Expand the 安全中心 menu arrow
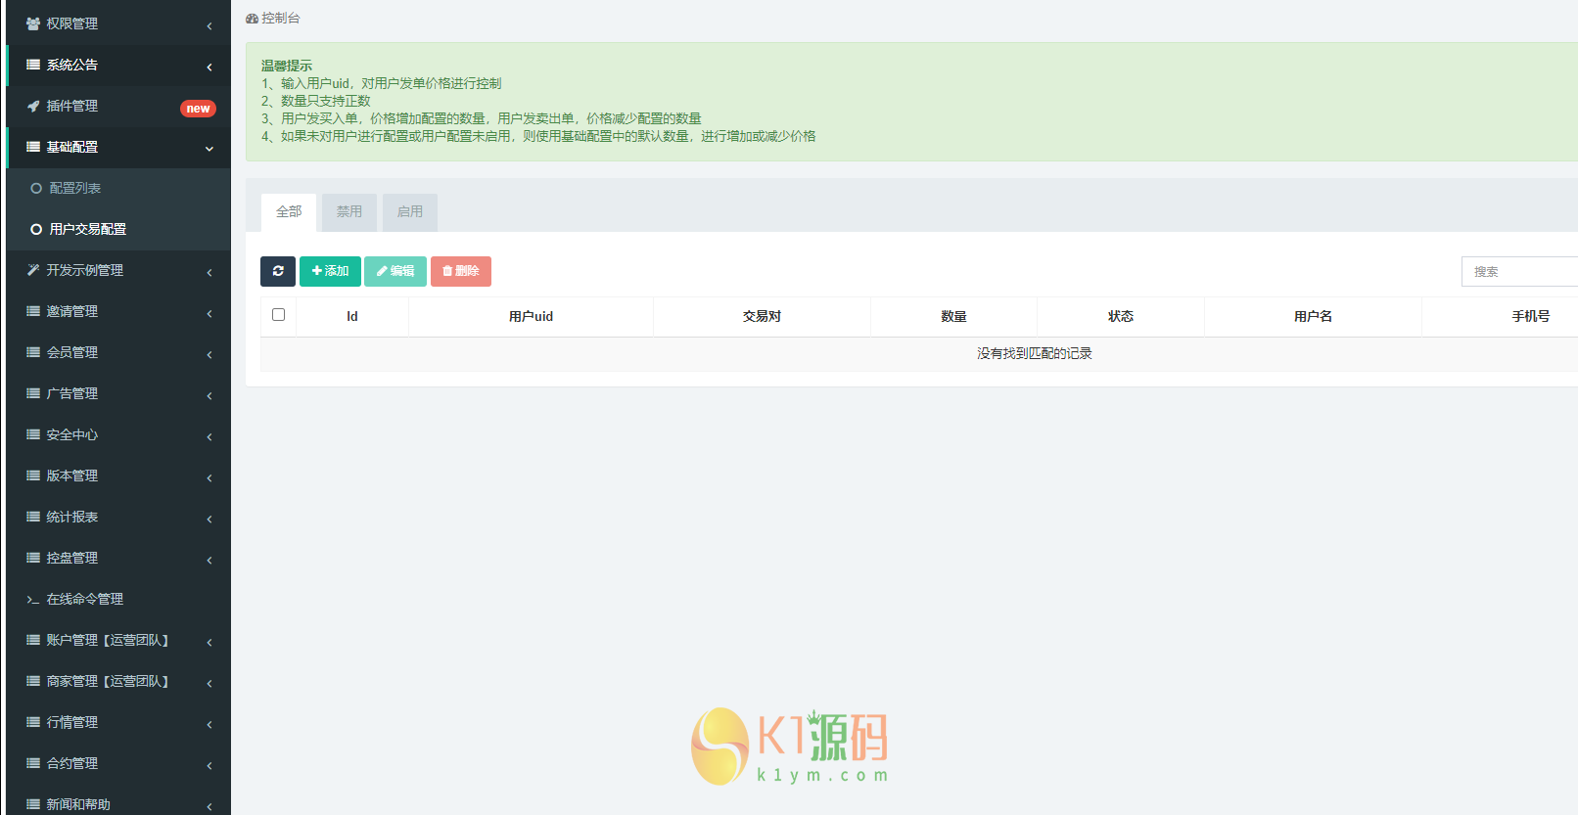 (x=209, y=436)
